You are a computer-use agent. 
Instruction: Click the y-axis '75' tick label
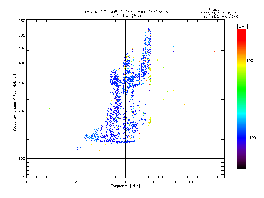[23, 177]
